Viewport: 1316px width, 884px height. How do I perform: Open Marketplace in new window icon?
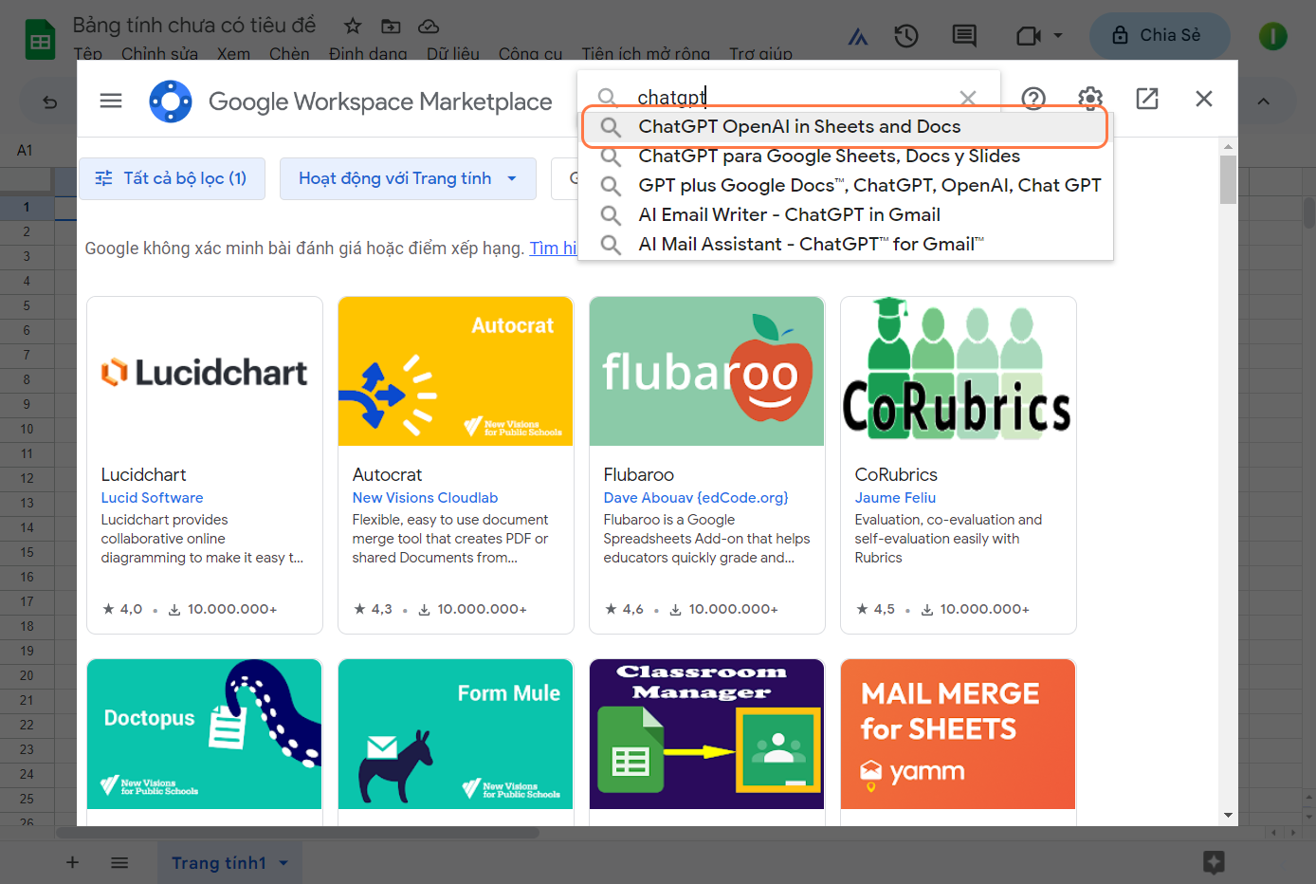(x=1147, y=99)
